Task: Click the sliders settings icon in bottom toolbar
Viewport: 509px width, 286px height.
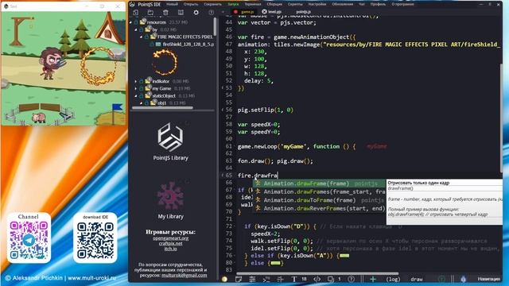Action: point(252,279)
